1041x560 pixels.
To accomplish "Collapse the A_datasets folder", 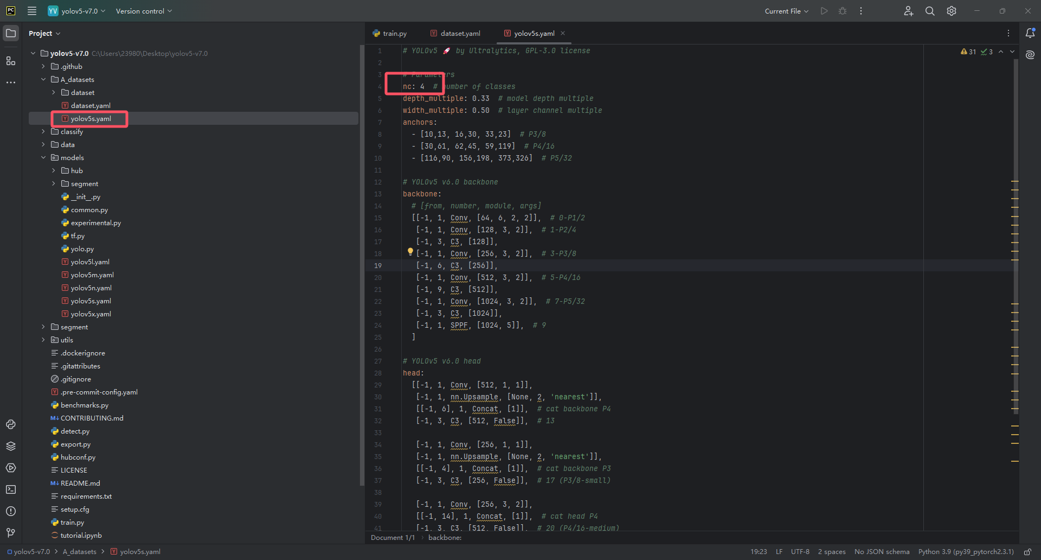I will [x=43, y=79].
